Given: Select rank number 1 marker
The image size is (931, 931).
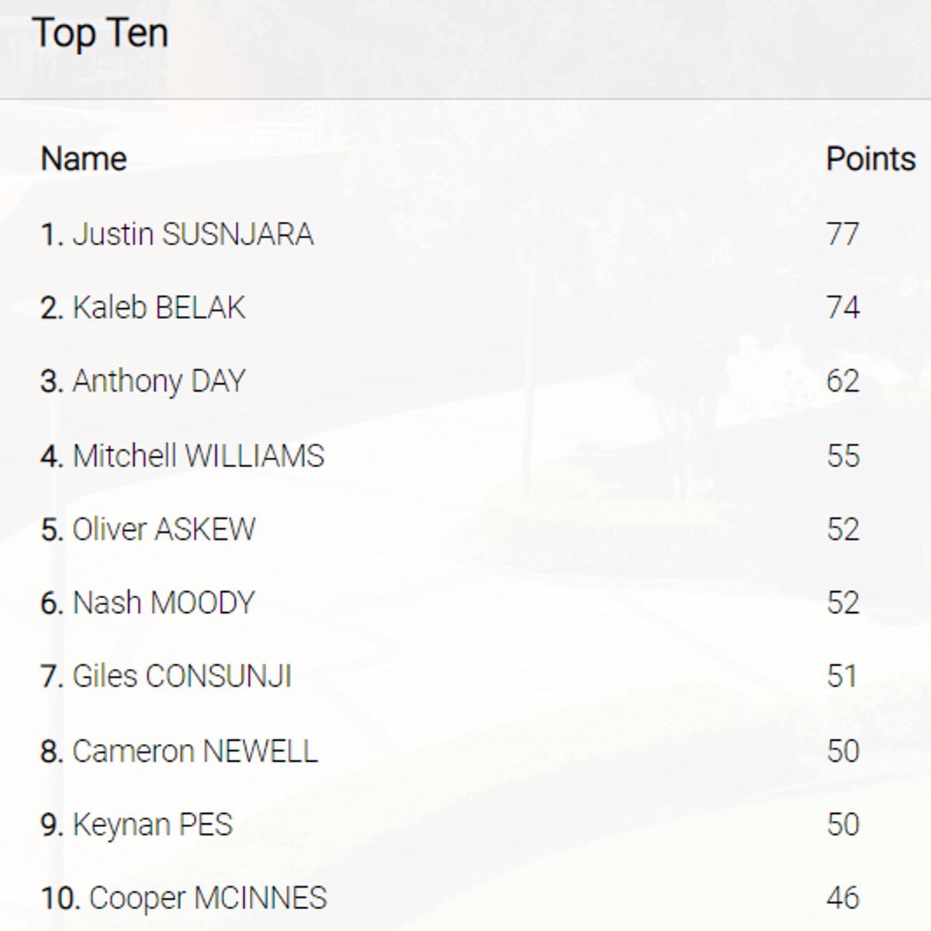Looking at the screenshot, I should click(x=52, y=234).
